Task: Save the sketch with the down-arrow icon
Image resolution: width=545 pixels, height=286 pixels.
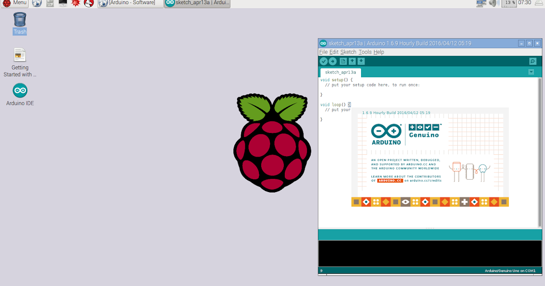Action: tap(361, 61)
